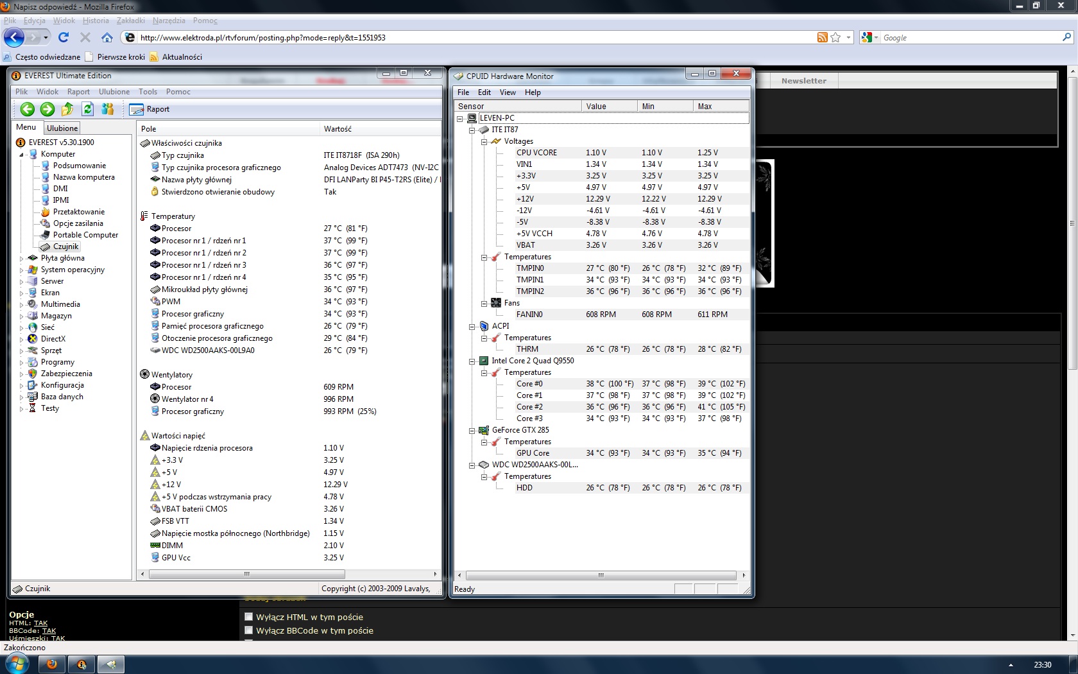Select Portable Computer in EVEREST tree

[85, 235]
